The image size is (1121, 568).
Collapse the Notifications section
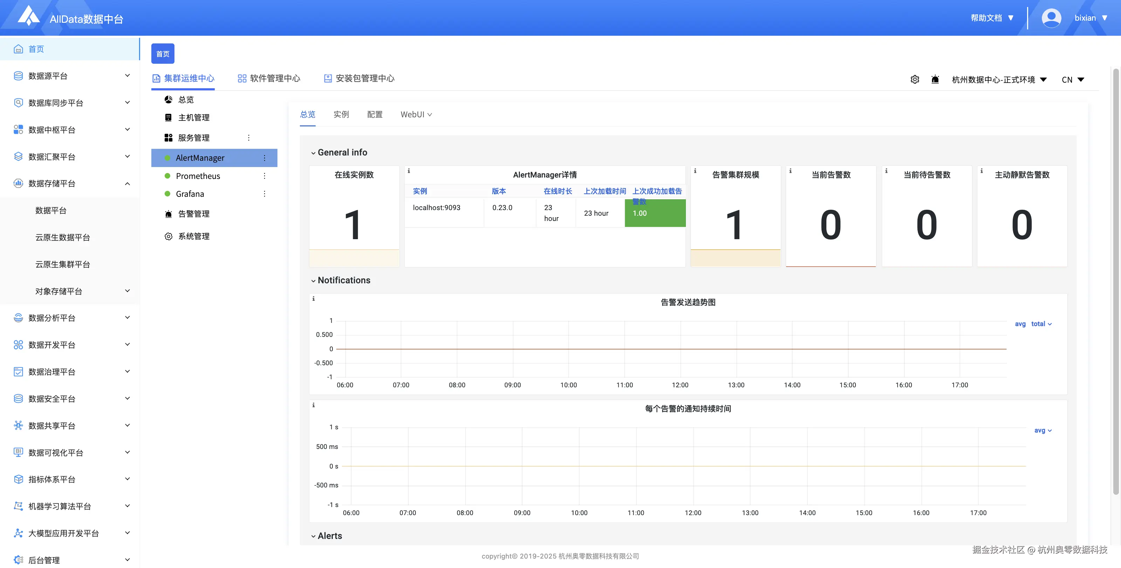coord(313,280)
